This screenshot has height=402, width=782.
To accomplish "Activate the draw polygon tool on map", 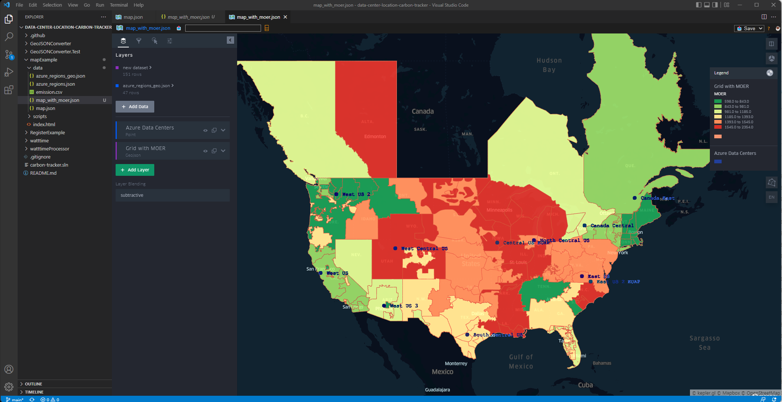I will (771, 182).
